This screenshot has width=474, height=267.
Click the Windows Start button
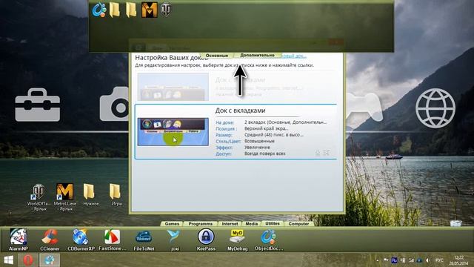[8, 260]
